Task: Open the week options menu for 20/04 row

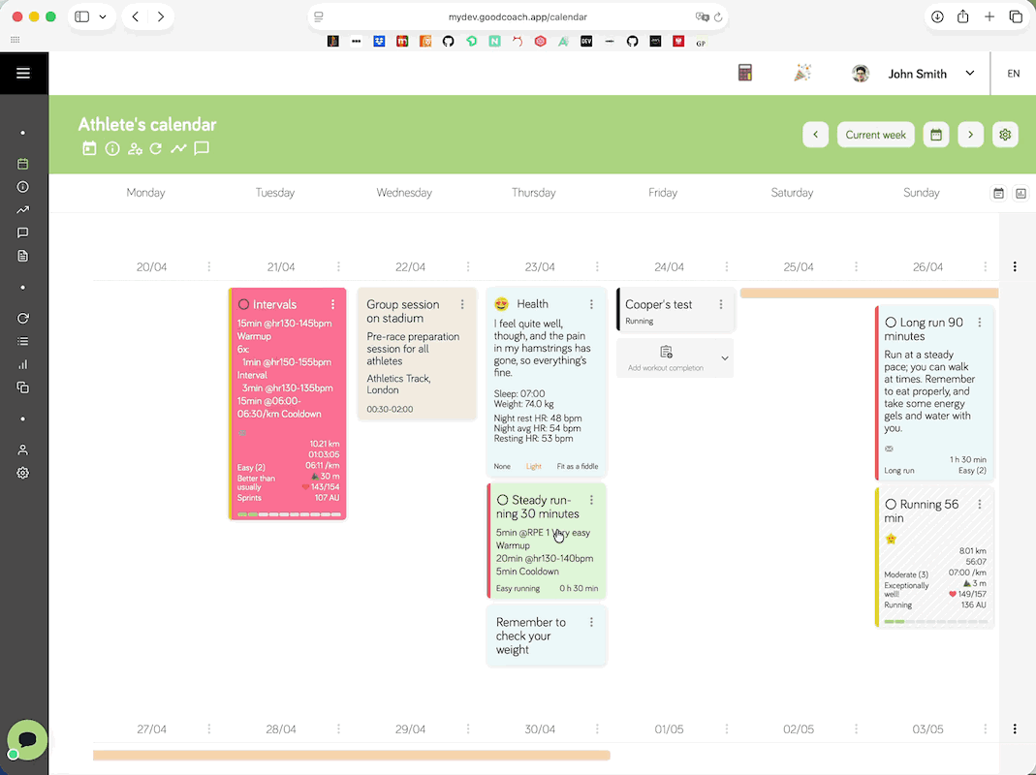Action: pos(1015,267)
